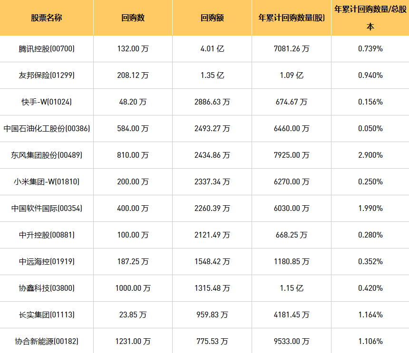Click the 23.85 万 repurchase count value
Image resolution: width=409 pixels, height=353 pixels.
(133, 315)
